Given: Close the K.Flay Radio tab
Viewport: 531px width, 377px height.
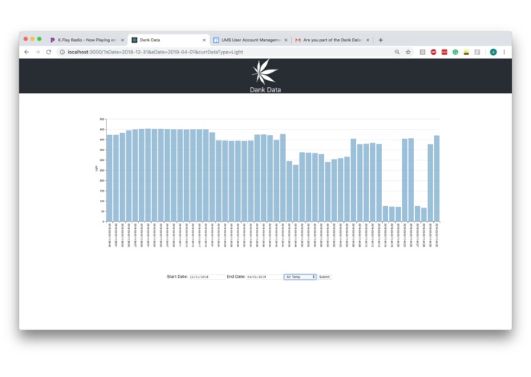Looking at the screenshot, I should click(x=122, y=40).
